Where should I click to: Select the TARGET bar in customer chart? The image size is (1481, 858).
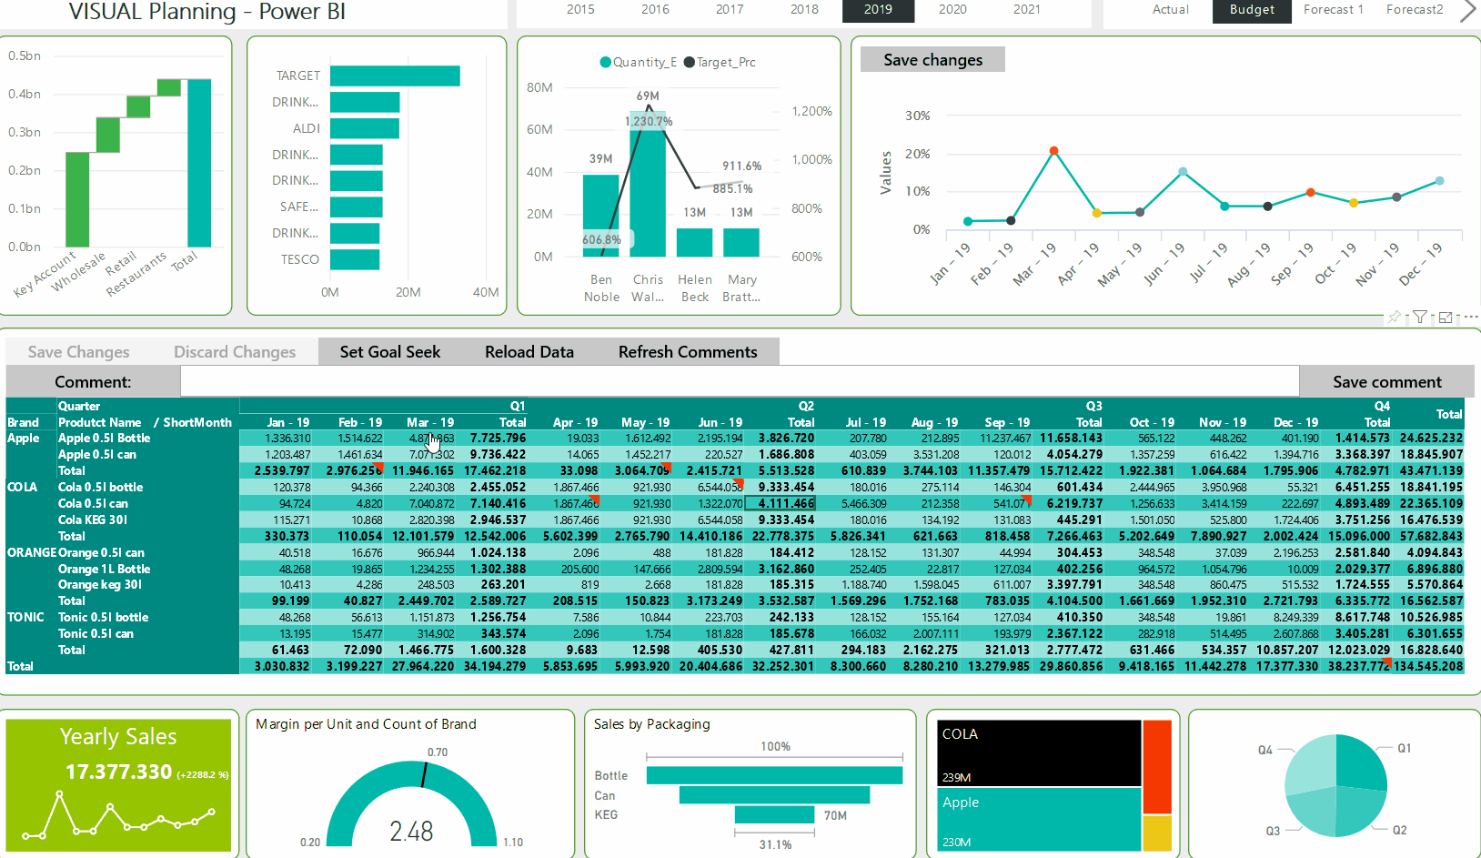click(395, 76)
